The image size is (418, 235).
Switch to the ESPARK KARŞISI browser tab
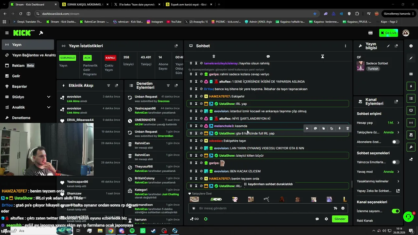point(85,5)
